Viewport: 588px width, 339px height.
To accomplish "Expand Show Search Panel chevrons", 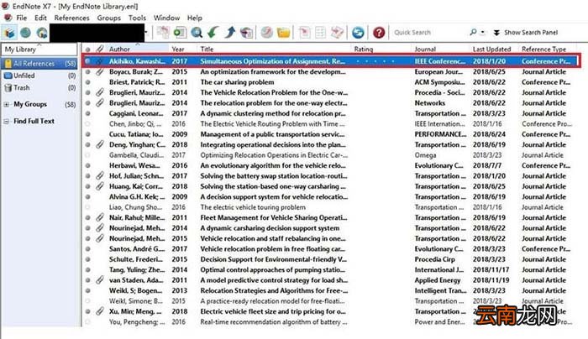I will point(496,33).
